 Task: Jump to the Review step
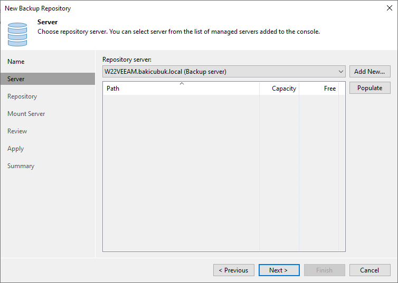coord(17,131)
